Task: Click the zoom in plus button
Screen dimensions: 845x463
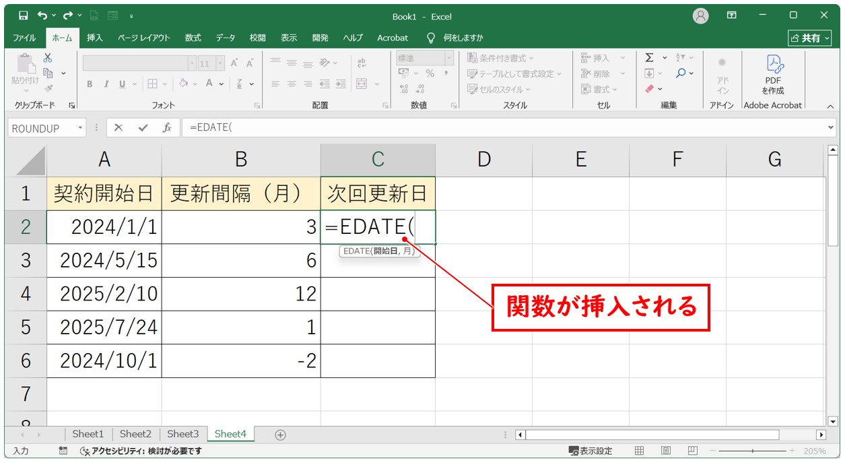Action: (792, 451)
